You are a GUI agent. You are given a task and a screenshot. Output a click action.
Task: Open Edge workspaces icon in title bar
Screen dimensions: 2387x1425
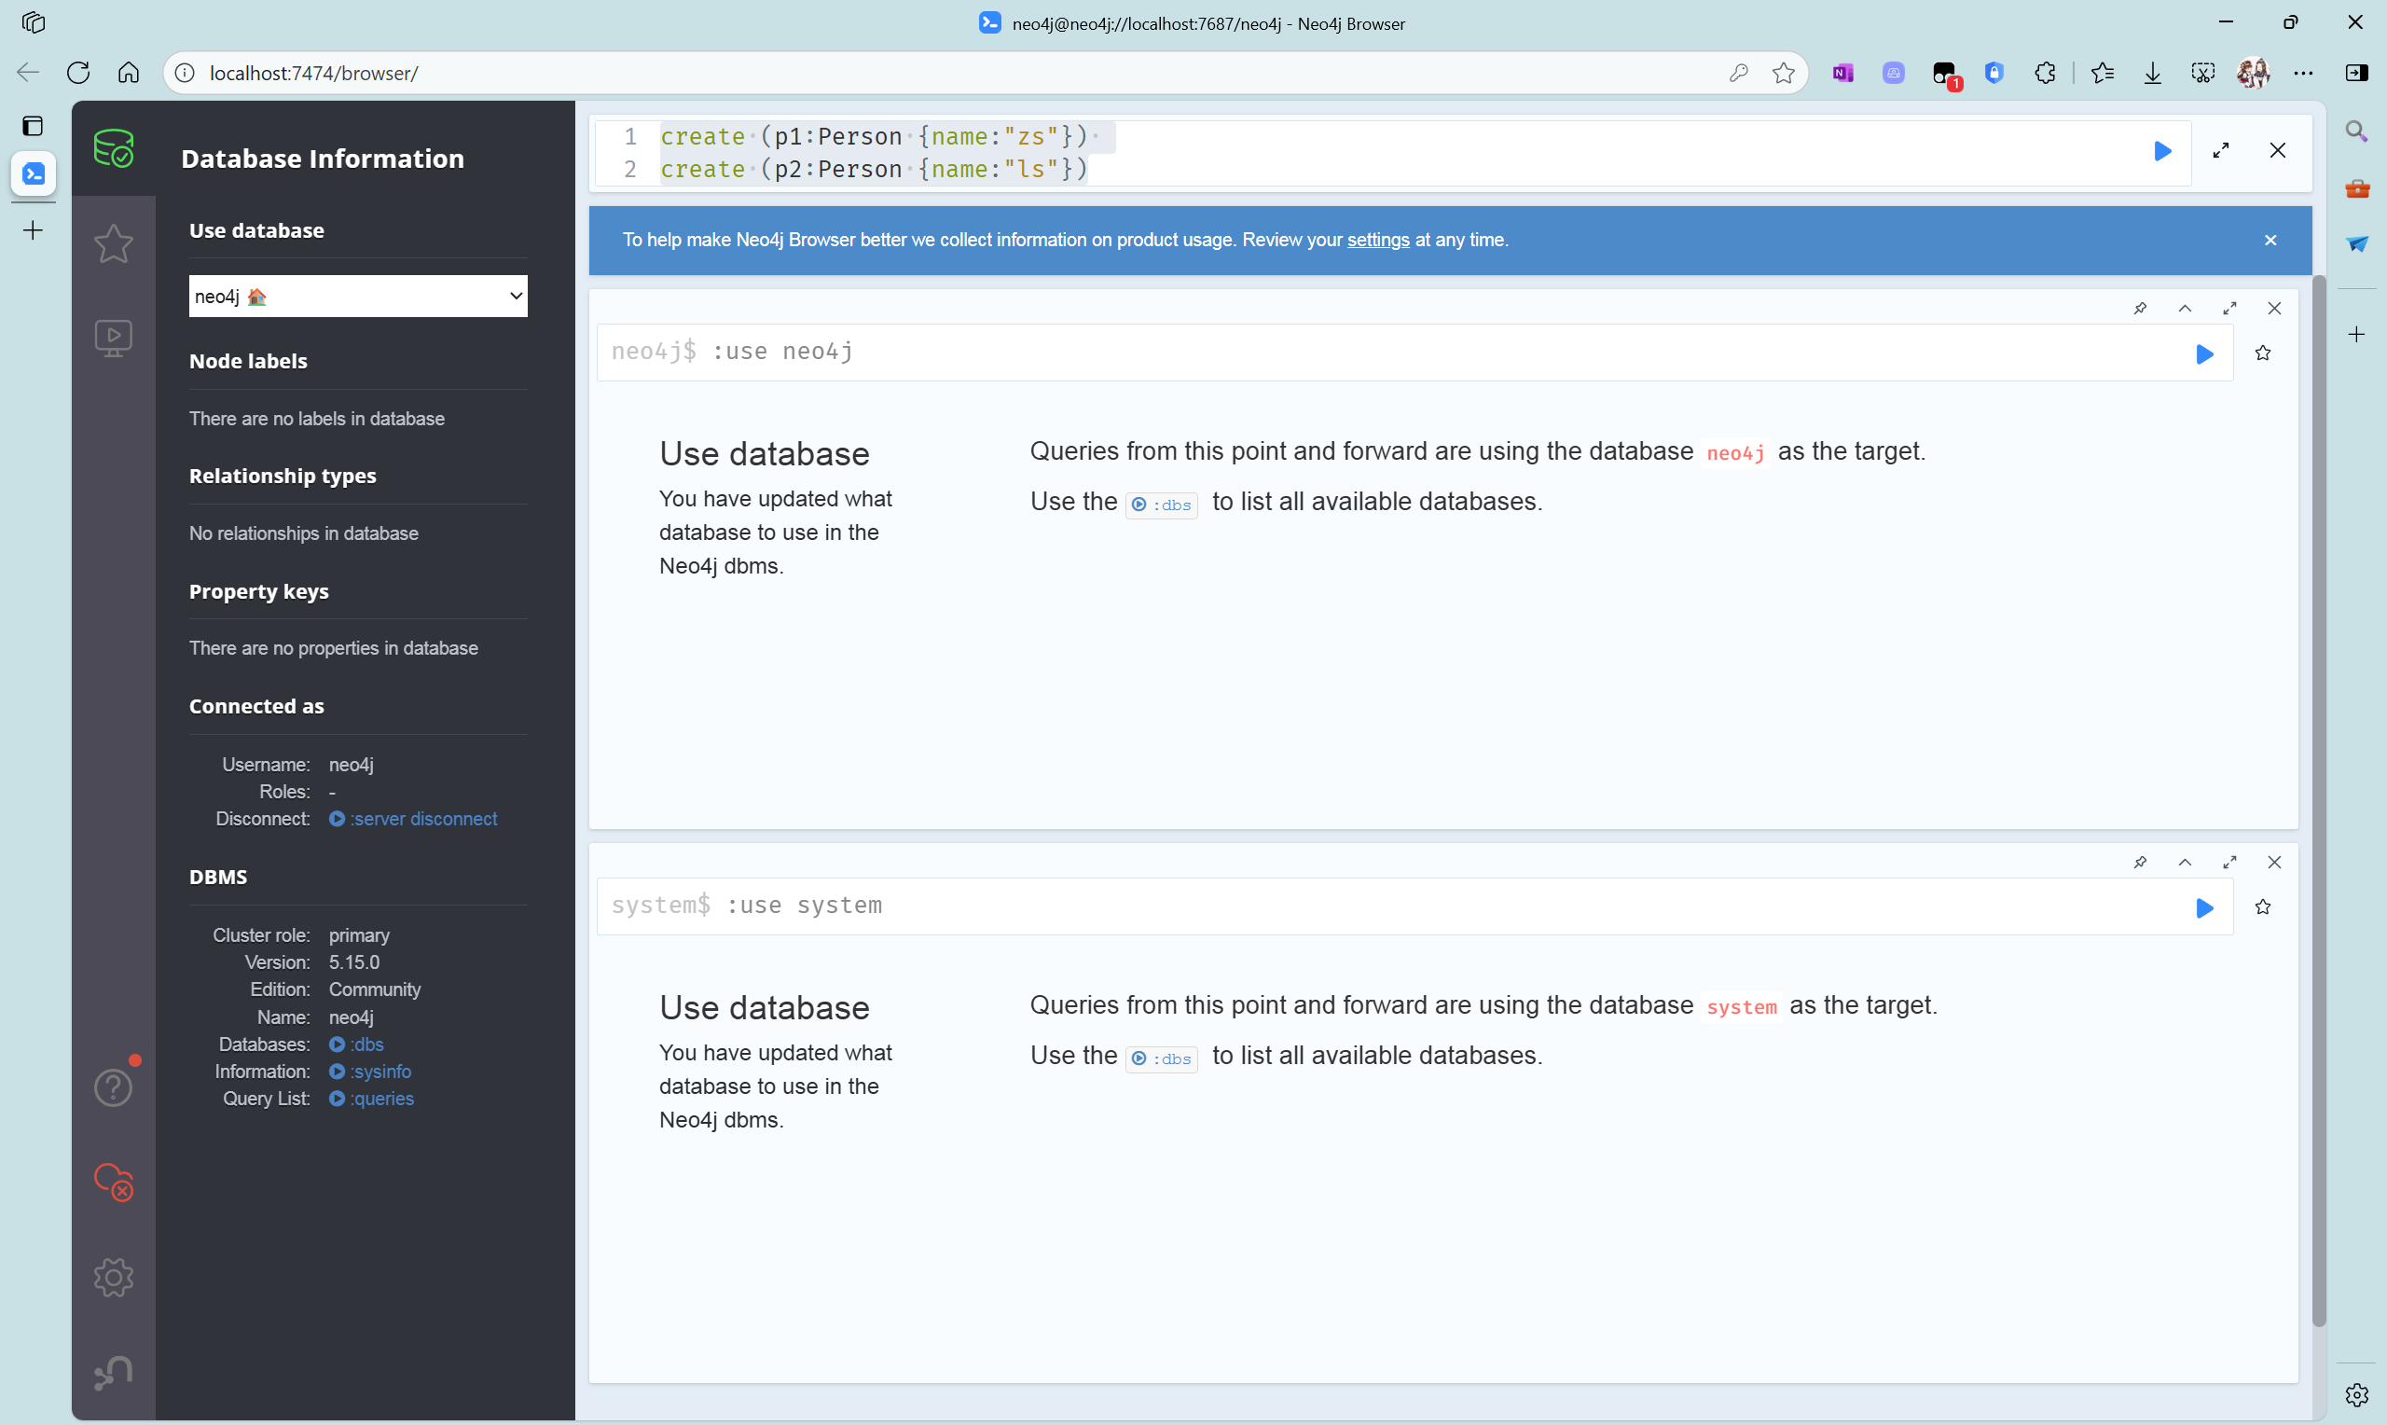pos(33,22)
